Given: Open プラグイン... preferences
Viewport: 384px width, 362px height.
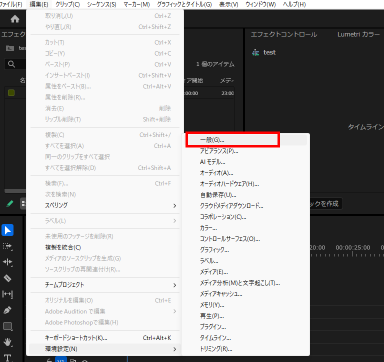Looking at the screenshot, I should coord(245,327).
